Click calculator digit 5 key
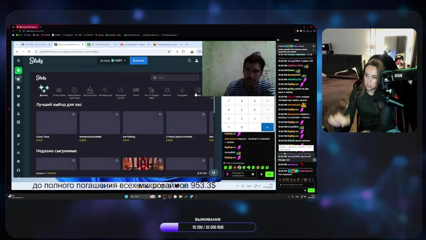426x240 pixels. click(242, 110)
